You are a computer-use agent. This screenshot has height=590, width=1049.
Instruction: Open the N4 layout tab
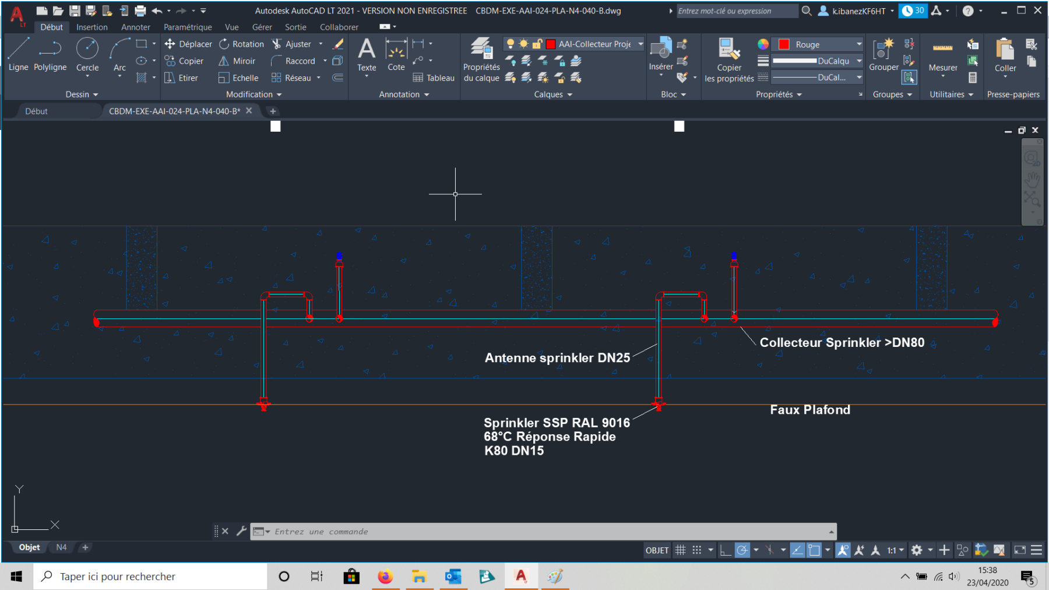tap(61, 547)
